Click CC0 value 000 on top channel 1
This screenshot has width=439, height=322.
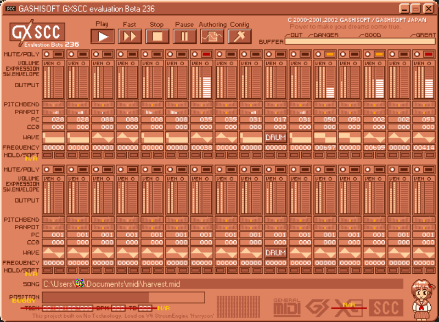[53, 127]
